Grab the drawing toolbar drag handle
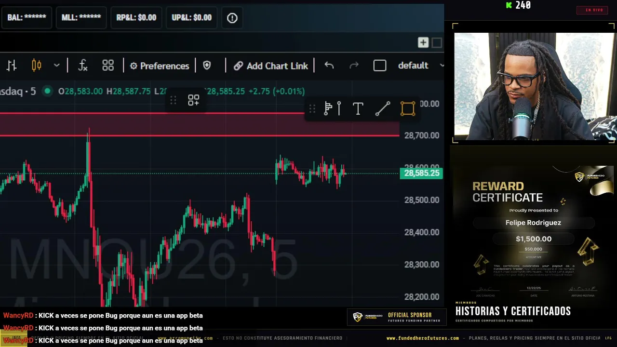Image resolution: width=617 pixels, height=347 pixels. pos(312,109)
